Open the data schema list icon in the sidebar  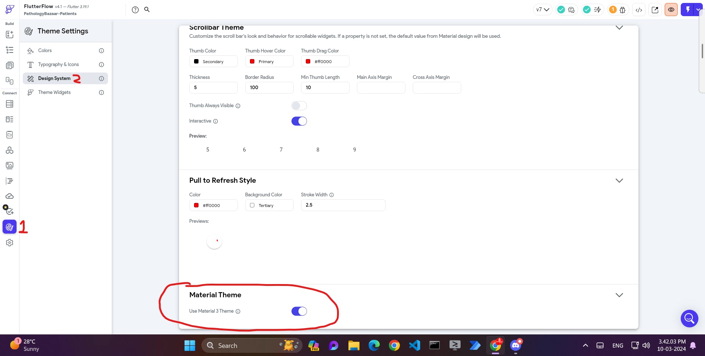(x=10, y=119)
